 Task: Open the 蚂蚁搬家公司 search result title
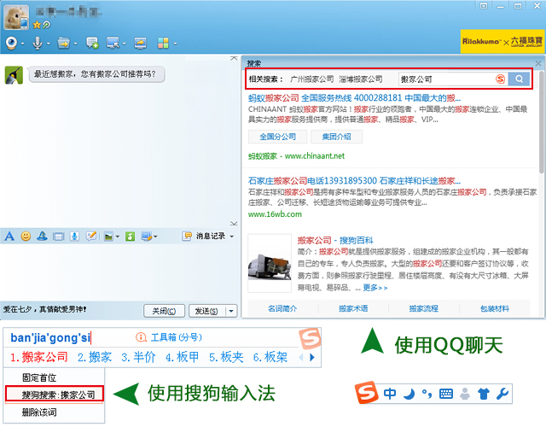coord(354,98)
